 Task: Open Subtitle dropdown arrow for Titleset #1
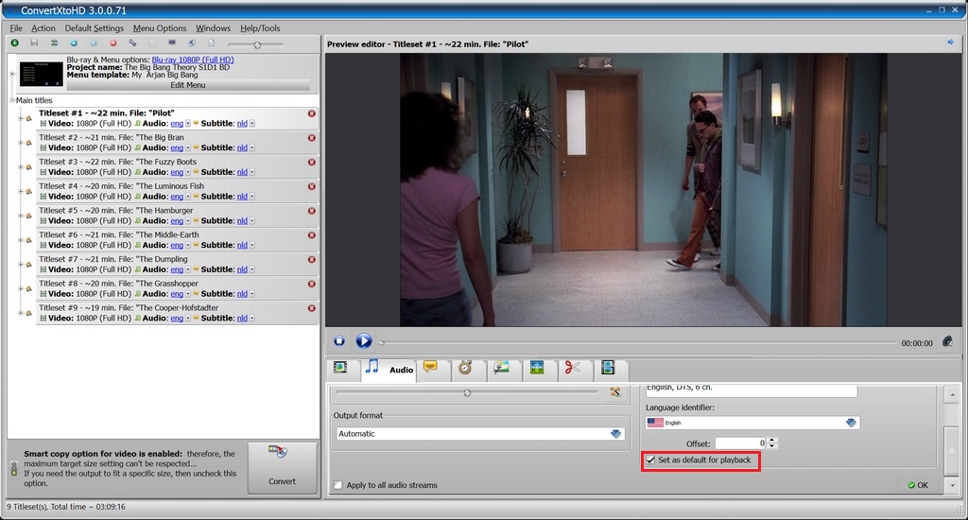[x=251, y=124]
